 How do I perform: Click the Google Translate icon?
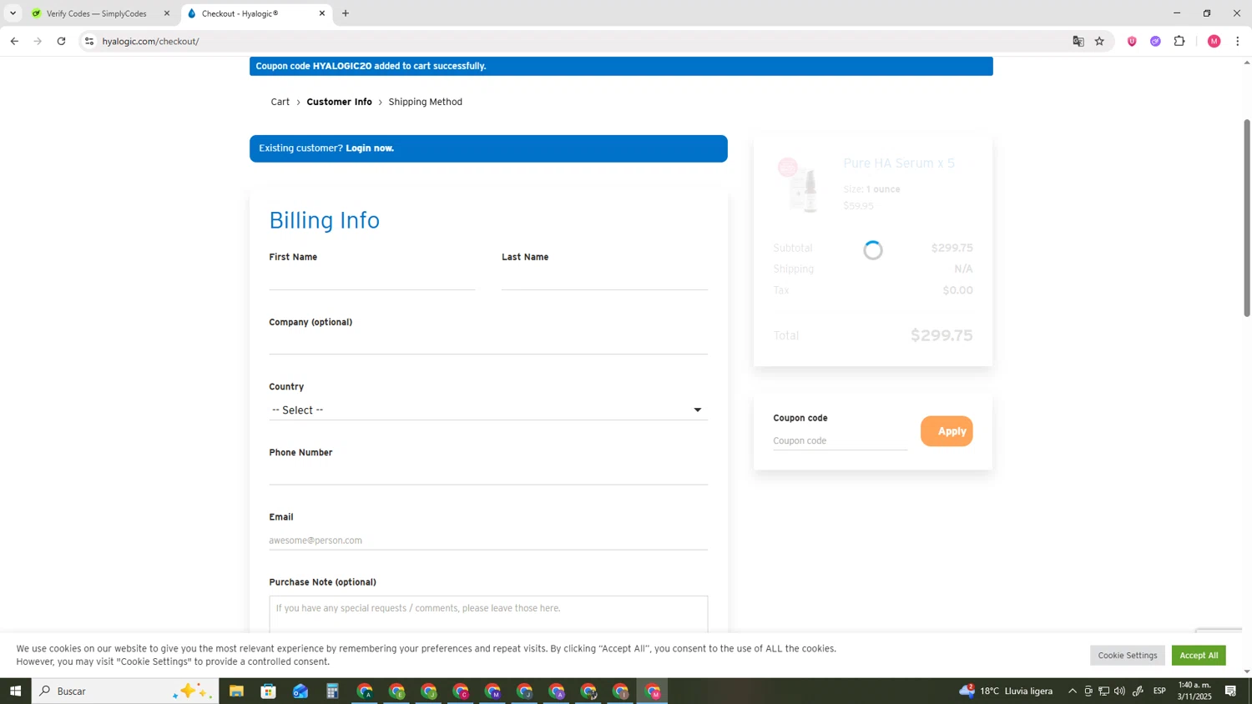click(x=1078, y=41)
